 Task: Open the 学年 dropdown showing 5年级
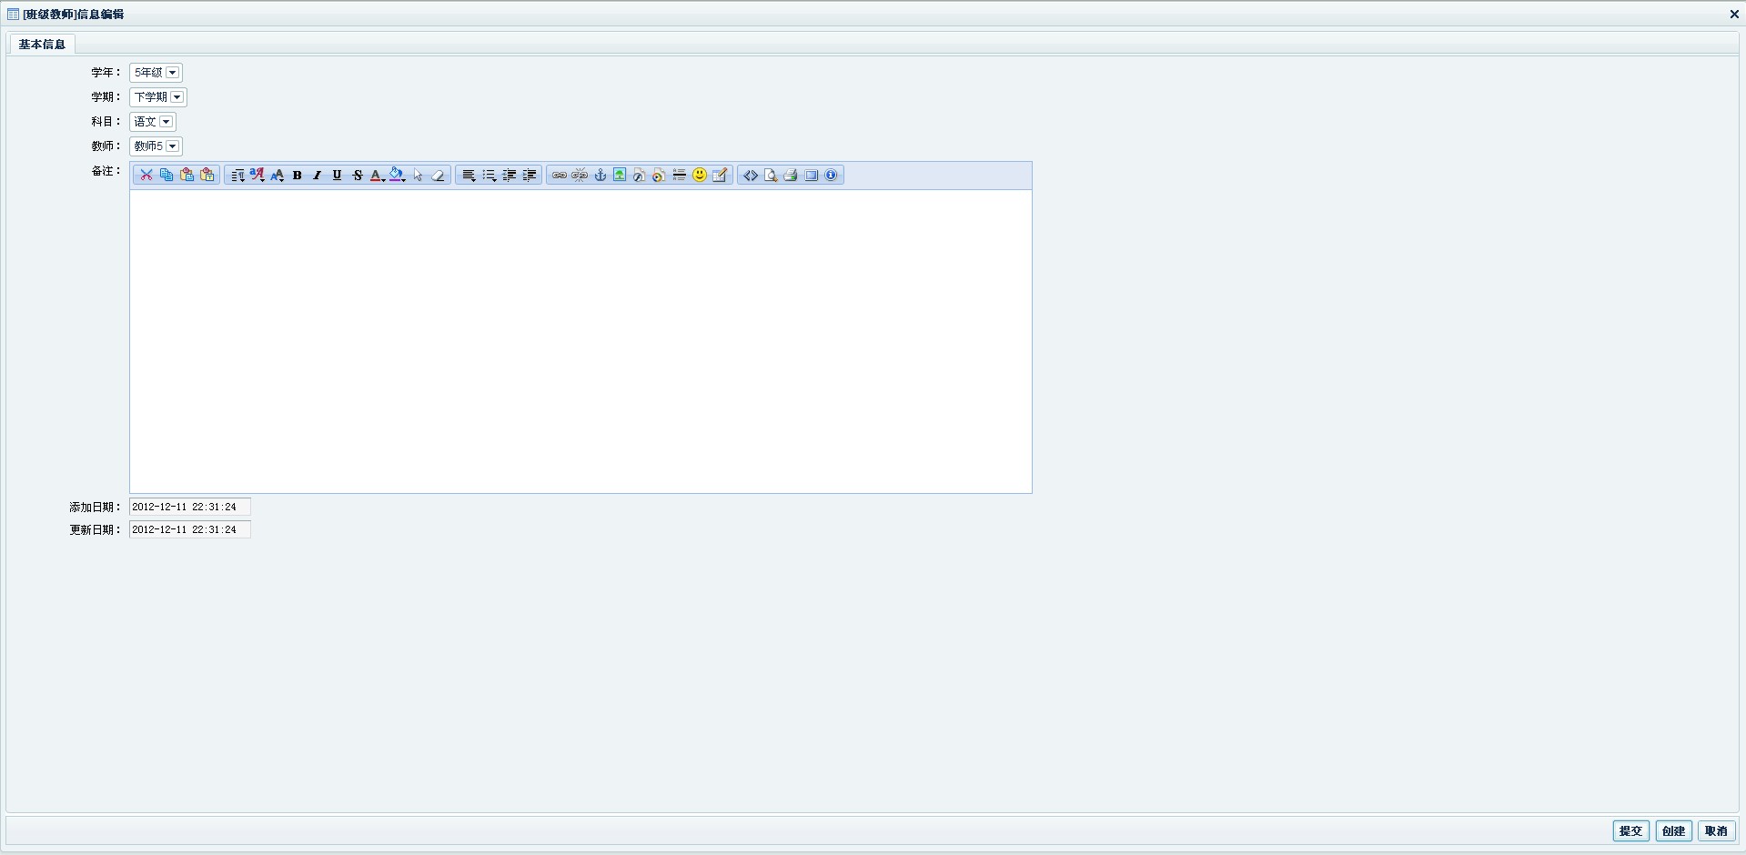pyautogui.click(x=156, y=73)
